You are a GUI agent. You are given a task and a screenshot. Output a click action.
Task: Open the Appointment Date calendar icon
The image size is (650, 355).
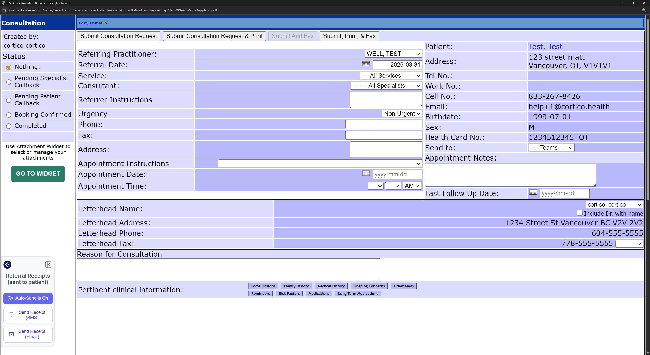(366, 174)
